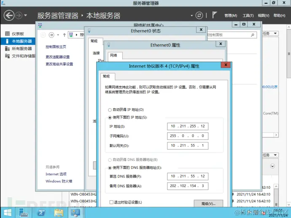Click the 文件和存储 icon in sidebar
The image size is (291, 218).
tap(7, 56)
